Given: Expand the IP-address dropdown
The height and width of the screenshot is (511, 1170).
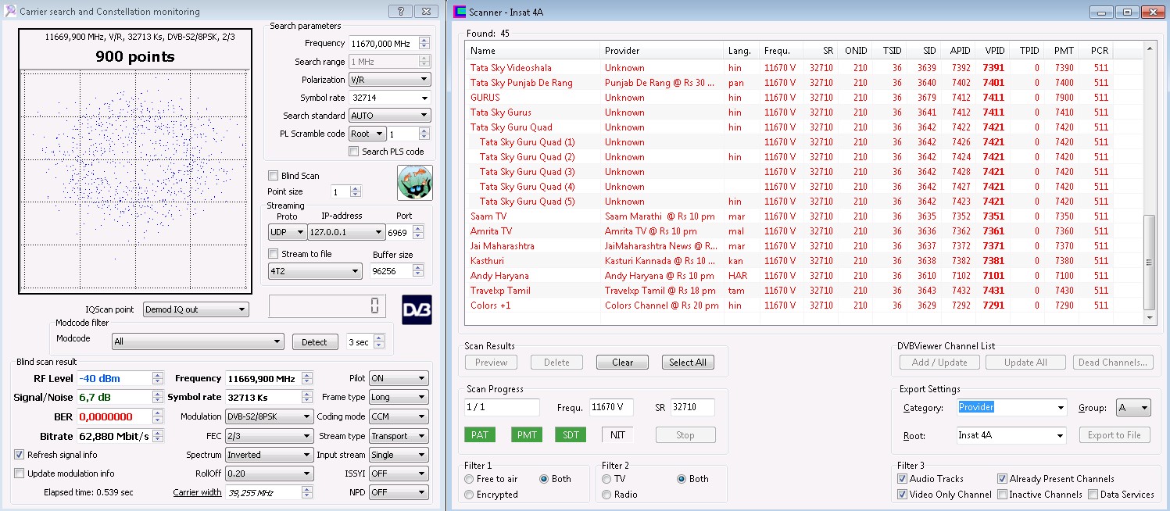Looking at the screenshot, I should (x=346, y=232).
